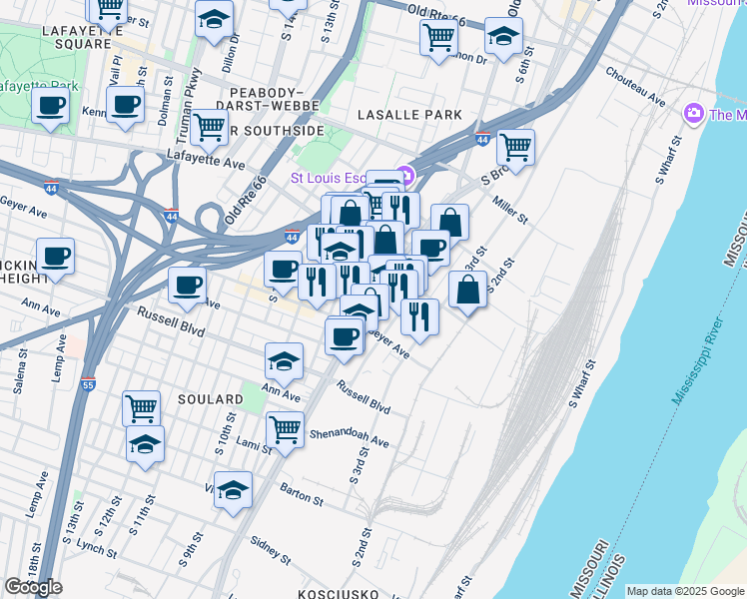747x599 pixels.
Task: Select the PEABODY-DARST-WEBBE label
Action: [x=268, y=99]
